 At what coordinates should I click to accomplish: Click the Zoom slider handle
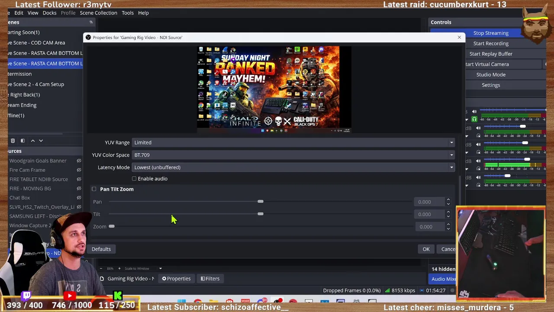pyautogui.click(x=112, y=227)
